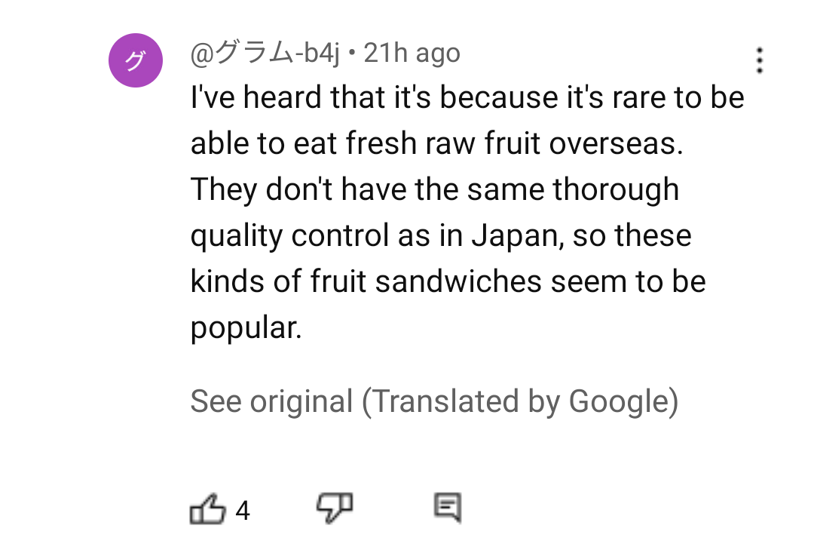Tap the comment line starting "I've heard that"
Screen dimensions: 814x547
point(467,97)
